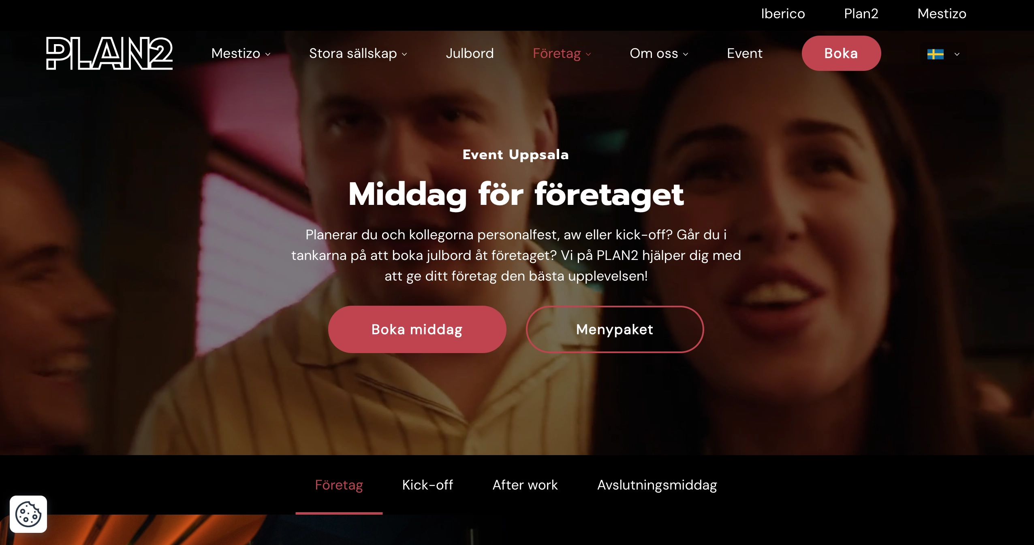The image size is (1034, 545).
Task: Click the Boka button in header
Action: click(841, 53)
